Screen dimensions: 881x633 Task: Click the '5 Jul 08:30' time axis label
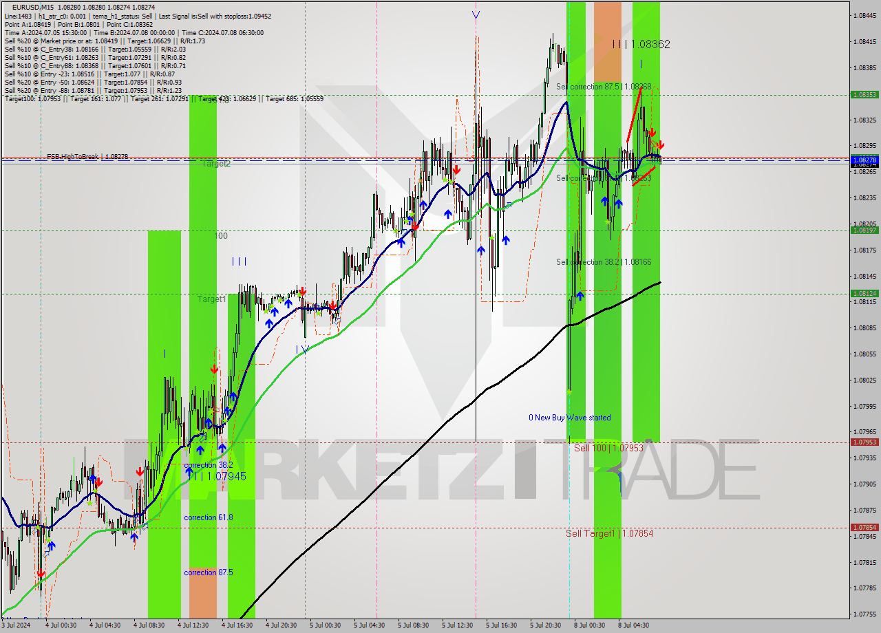tap(412, 625)
